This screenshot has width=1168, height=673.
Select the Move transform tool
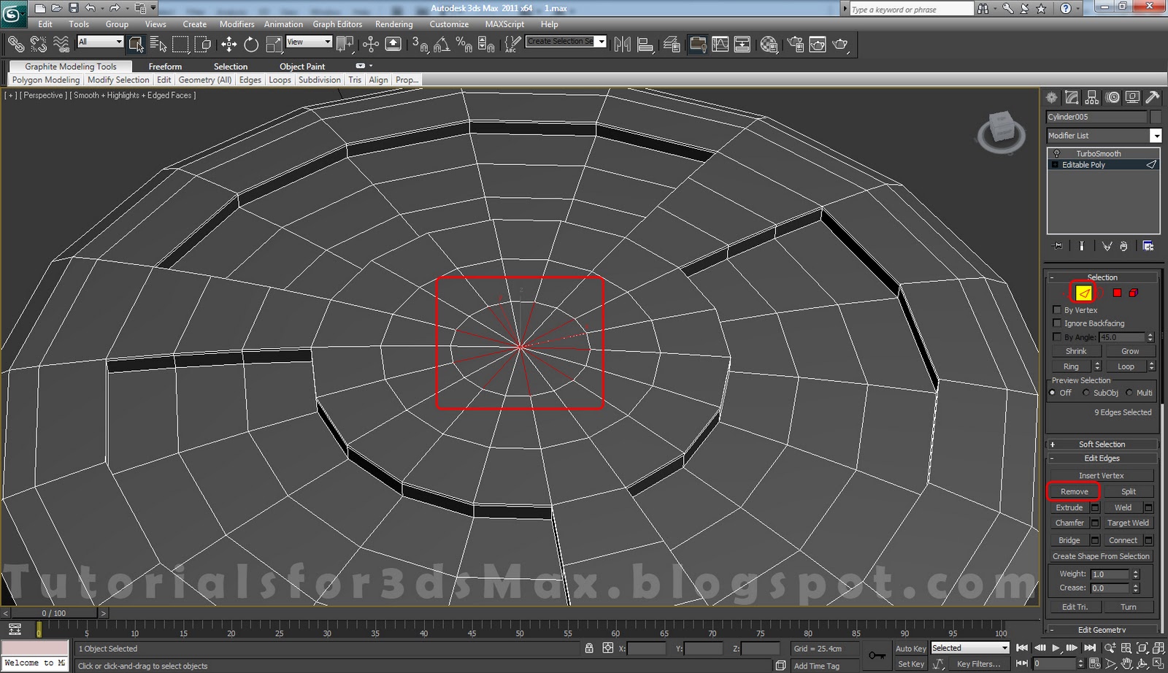coord(229,45)
